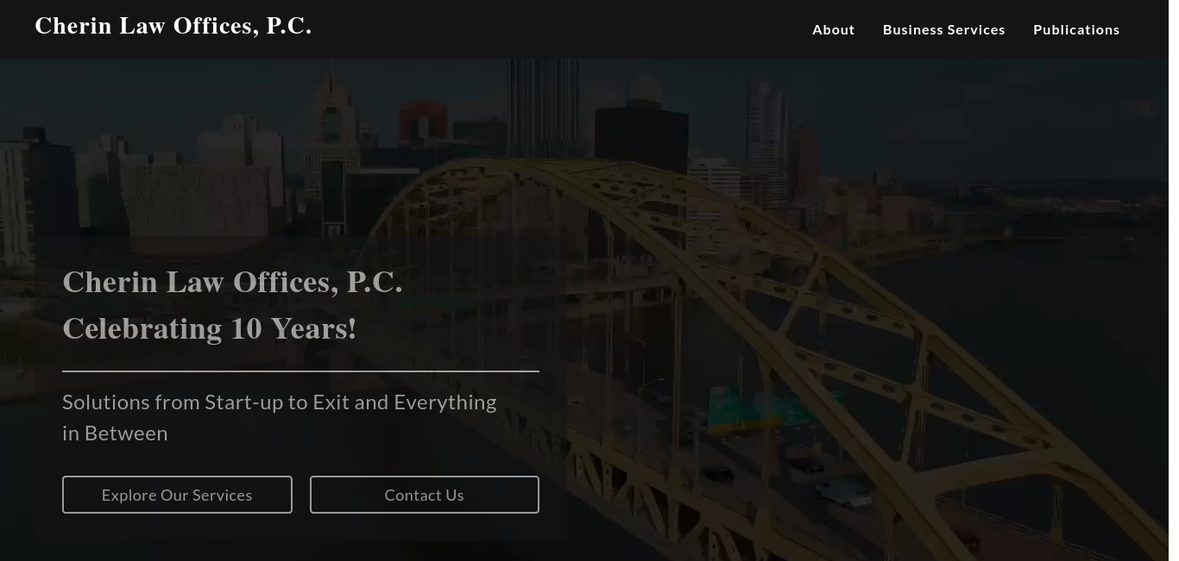Viewport: 1179px width, 561px height.
Task: Click the Solutions from Start-up to Exit tagline
Action: [280, 417]
